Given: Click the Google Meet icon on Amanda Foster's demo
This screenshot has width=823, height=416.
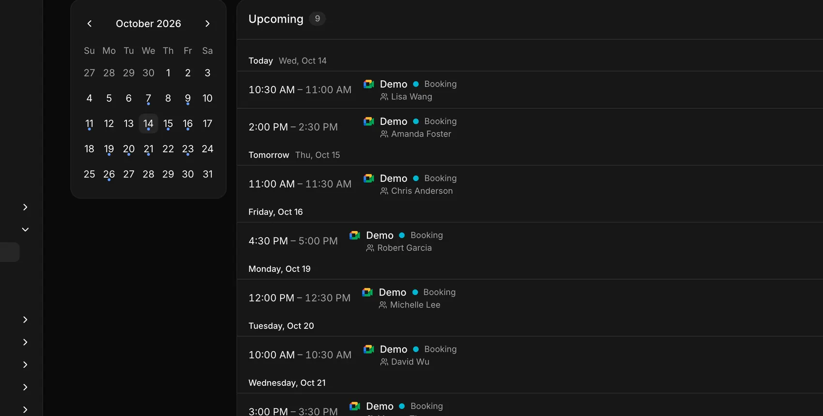Looking at the screenshot, I should (x=369, y=121).
